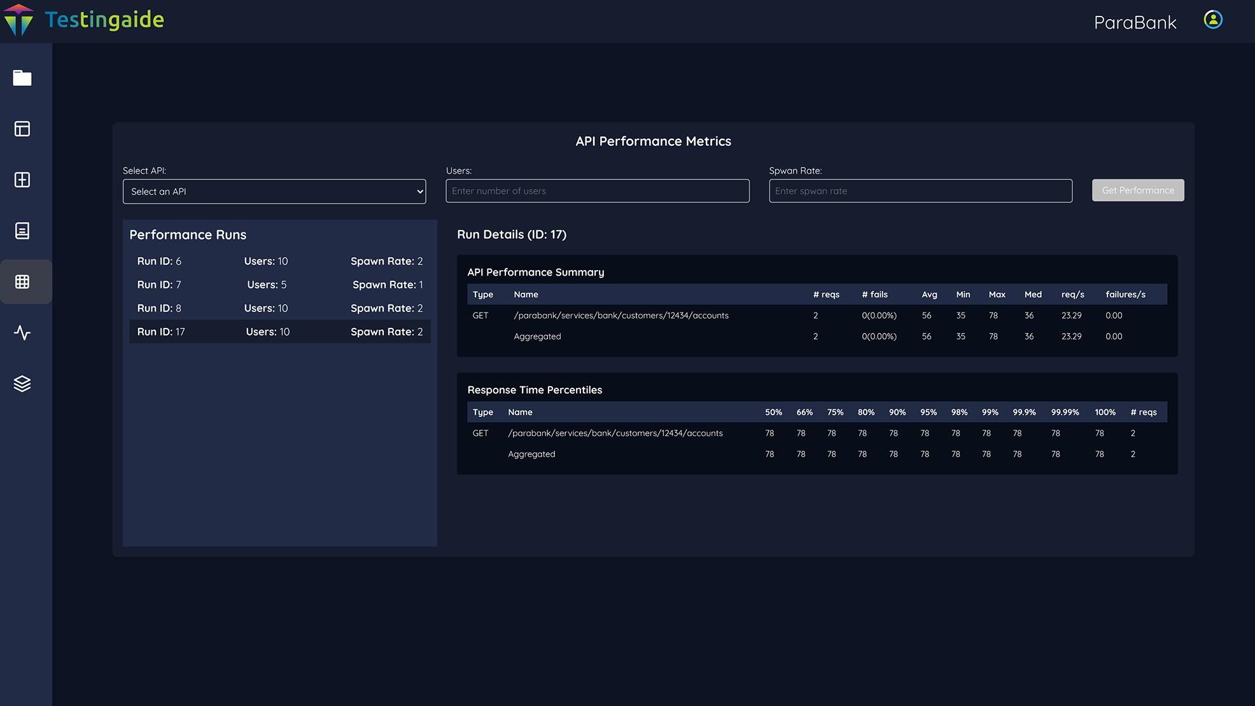Viewport: 1255px width, 706px height.
Task: Open the activity pulse icon in sidebar
Action: pos(22,332)
